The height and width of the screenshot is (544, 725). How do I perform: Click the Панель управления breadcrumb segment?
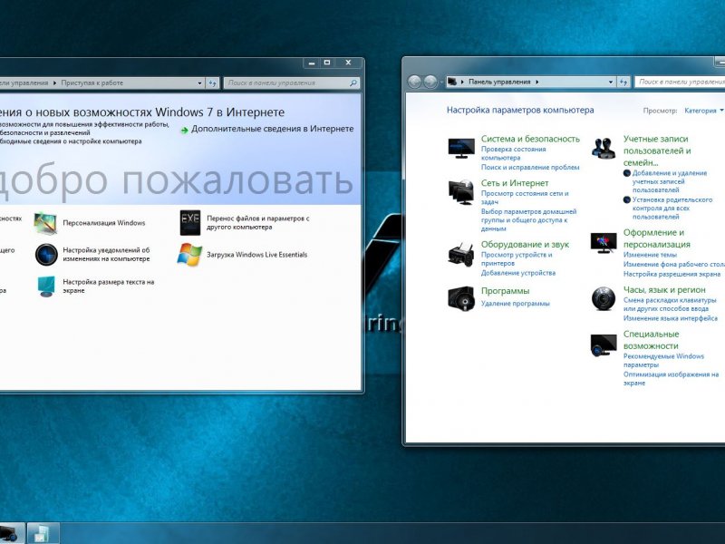pos(499,82)
